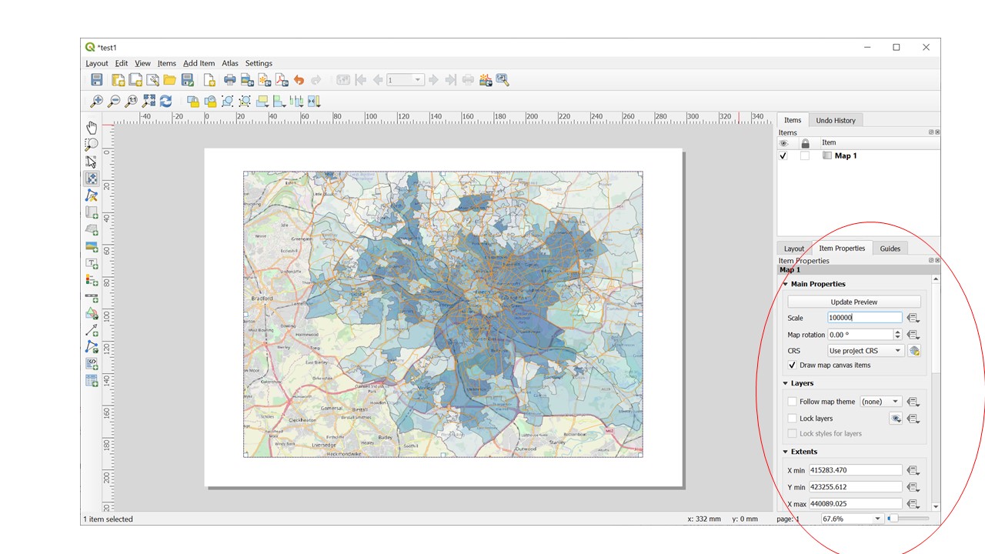Click the Zoom In toolbar icon

tap(97, 101)
